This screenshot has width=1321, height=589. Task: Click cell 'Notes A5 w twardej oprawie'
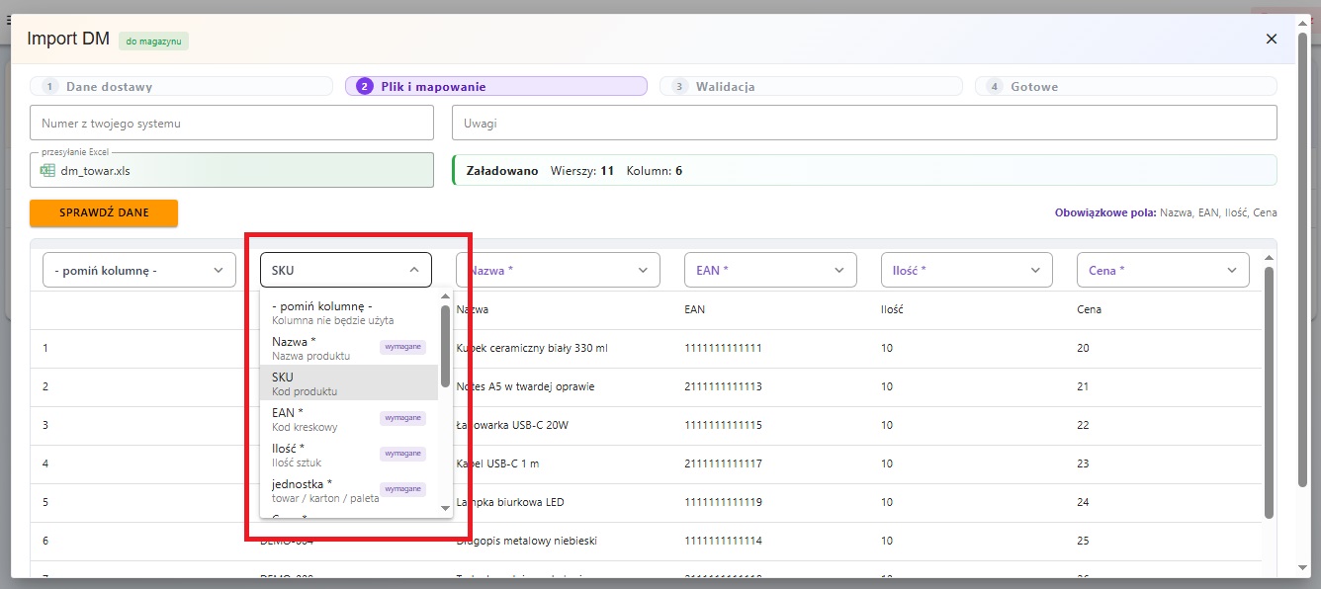pos(525,386)
